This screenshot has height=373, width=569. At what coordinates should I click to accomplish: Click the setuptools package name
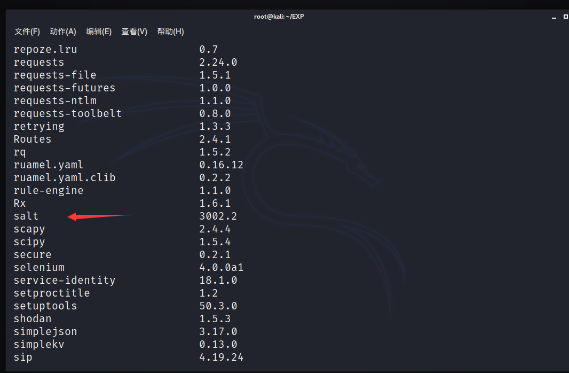click(x=45, y=306)
